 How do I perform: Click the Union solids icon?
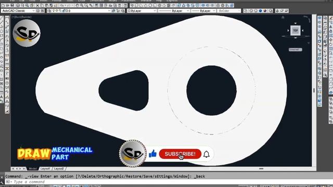point(203,5)
